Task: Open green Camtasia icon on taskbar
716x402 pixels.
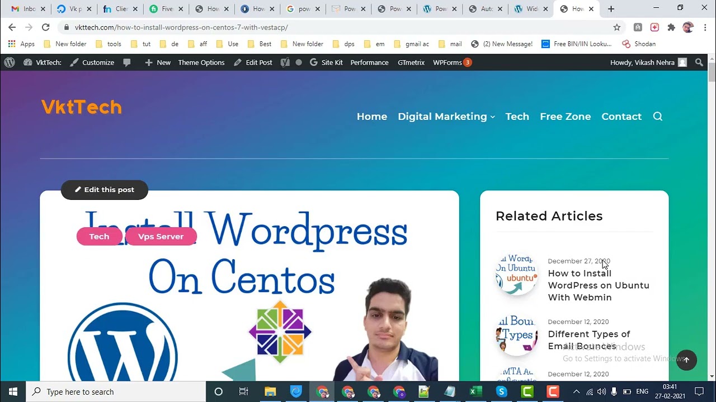Action: click(x=527, y=391)
